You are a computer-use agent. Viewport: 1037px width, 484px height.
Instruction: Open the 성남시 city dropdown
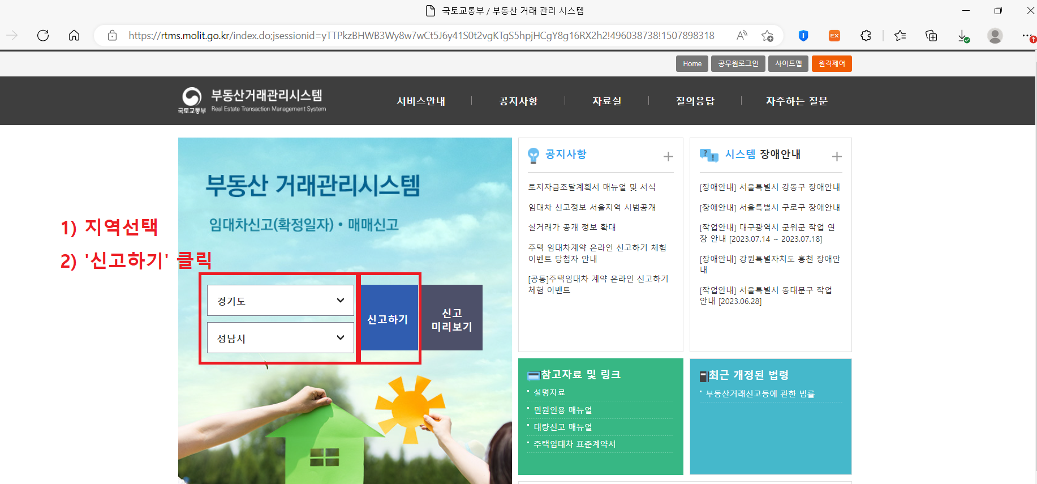pos(281,337)
